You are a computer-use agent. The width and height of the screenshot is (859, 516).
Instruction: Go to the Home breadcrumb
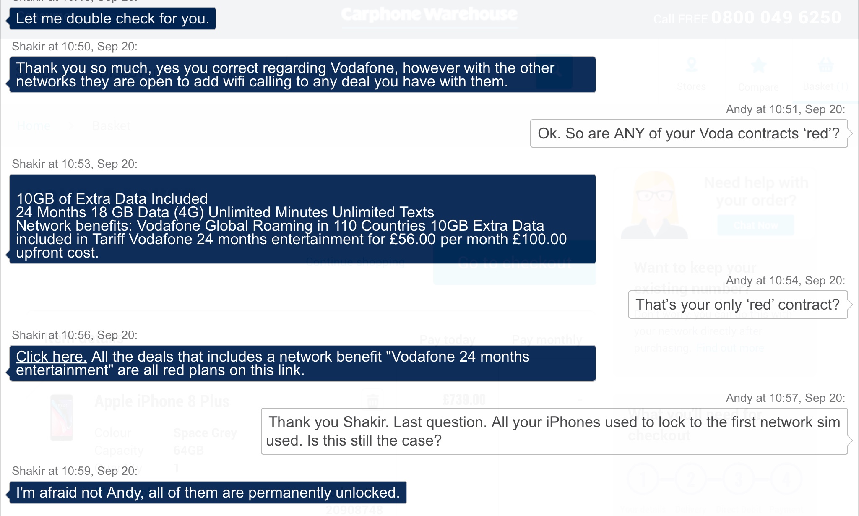click(34, 125)
